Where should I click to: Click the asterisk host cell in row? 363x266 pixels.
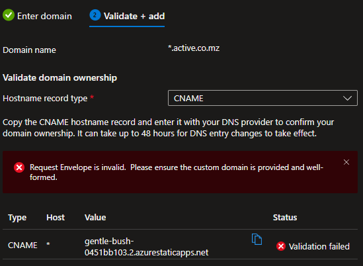tap(48, 244)
